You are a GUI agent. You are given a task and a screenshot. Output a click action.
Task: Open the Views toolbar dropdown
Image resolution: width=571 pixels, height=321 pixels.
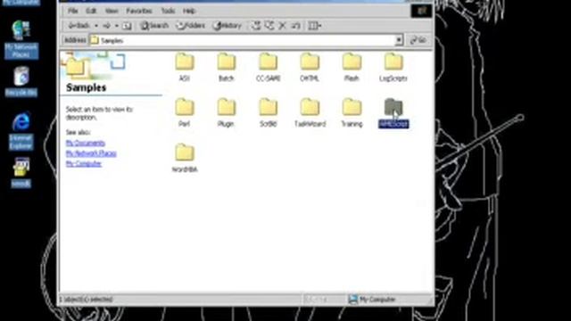click(x=315, y=26)
